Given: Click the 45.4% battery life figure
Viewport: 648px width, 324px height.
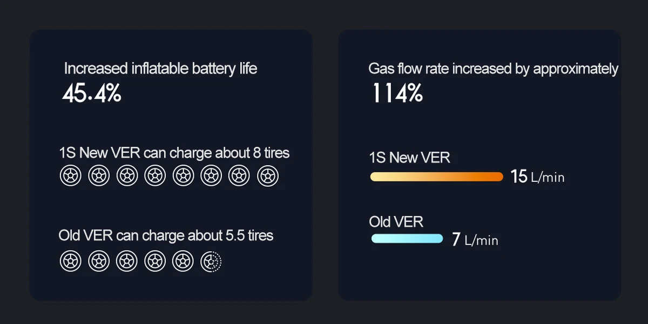Looking at the screenshot, I should [92, 94].
